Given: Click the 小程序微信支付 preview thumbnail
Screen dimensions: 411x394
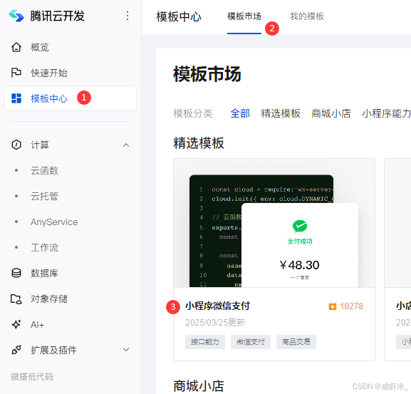Looking at the screenshot, I should point(274,223).
